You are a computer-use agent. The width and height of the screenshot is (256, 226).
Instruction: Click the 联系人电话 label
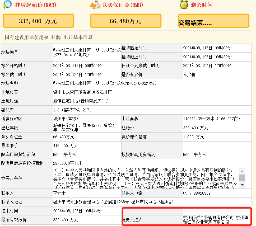pyautogui.click(x=132, y=193)
